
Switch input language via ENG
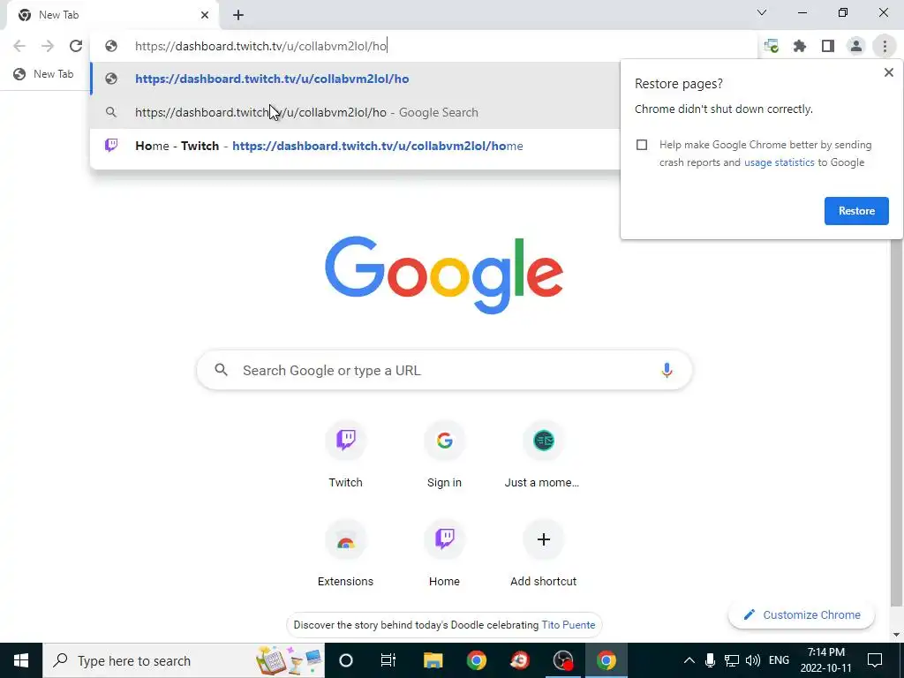point(779,660)
